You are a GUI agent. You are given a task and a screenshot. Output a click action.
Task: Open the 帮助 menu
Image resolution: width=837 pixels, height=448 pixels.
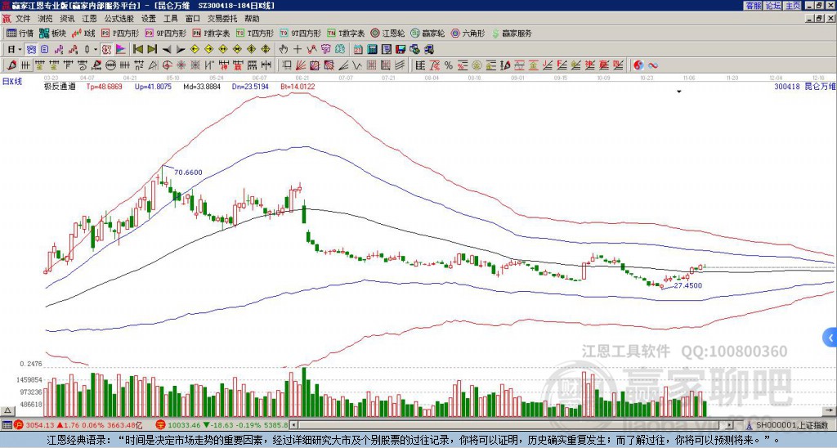[x=252, y=19]
